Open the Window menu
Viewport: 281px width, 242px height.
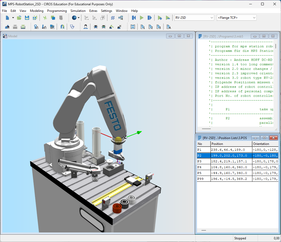[121, 11]
